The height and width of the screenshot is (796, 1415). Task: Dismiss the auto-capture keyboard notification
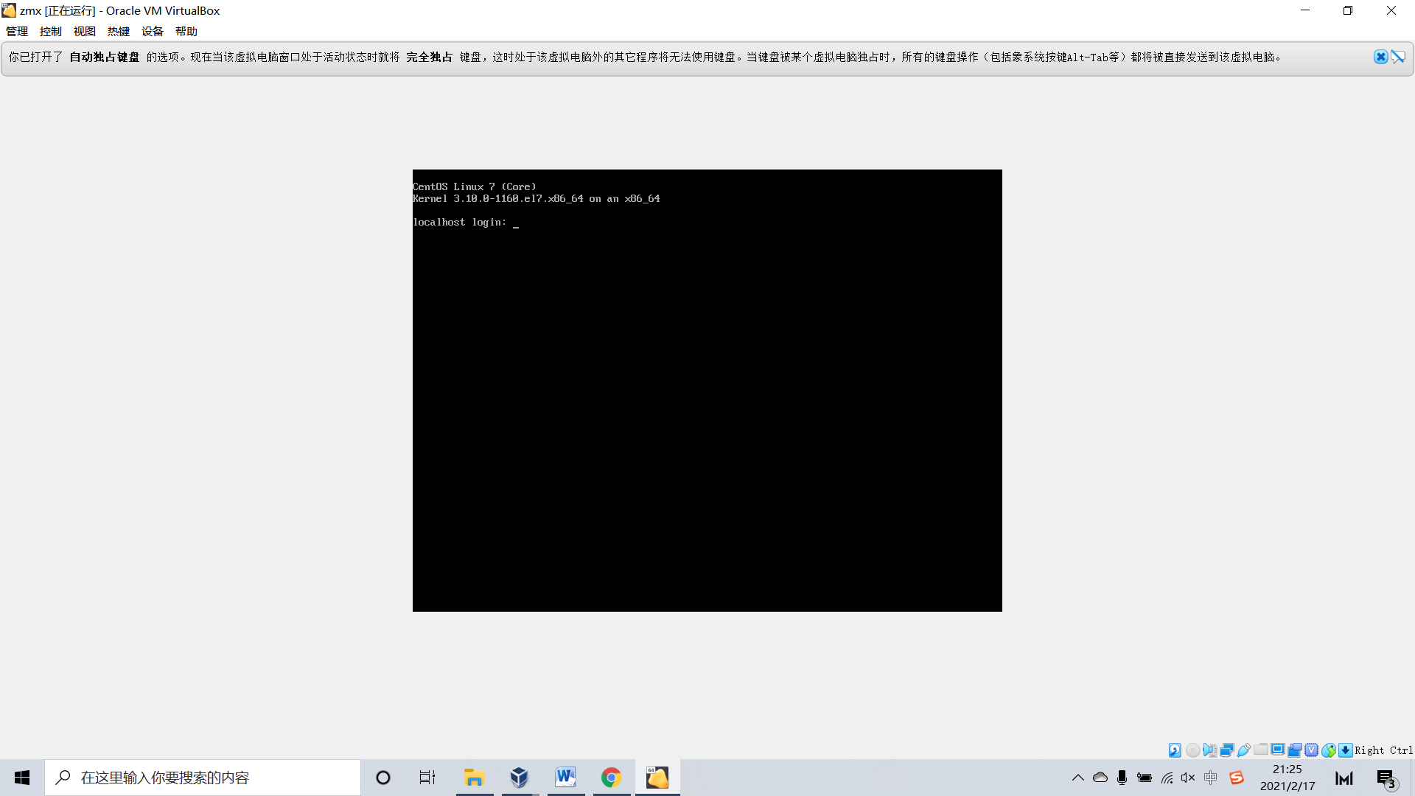tap(1380, 57)
